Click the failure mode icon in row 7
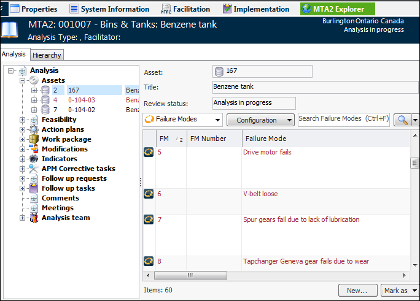420x301 pixels. pyautogui.click(x=149, y=219)
